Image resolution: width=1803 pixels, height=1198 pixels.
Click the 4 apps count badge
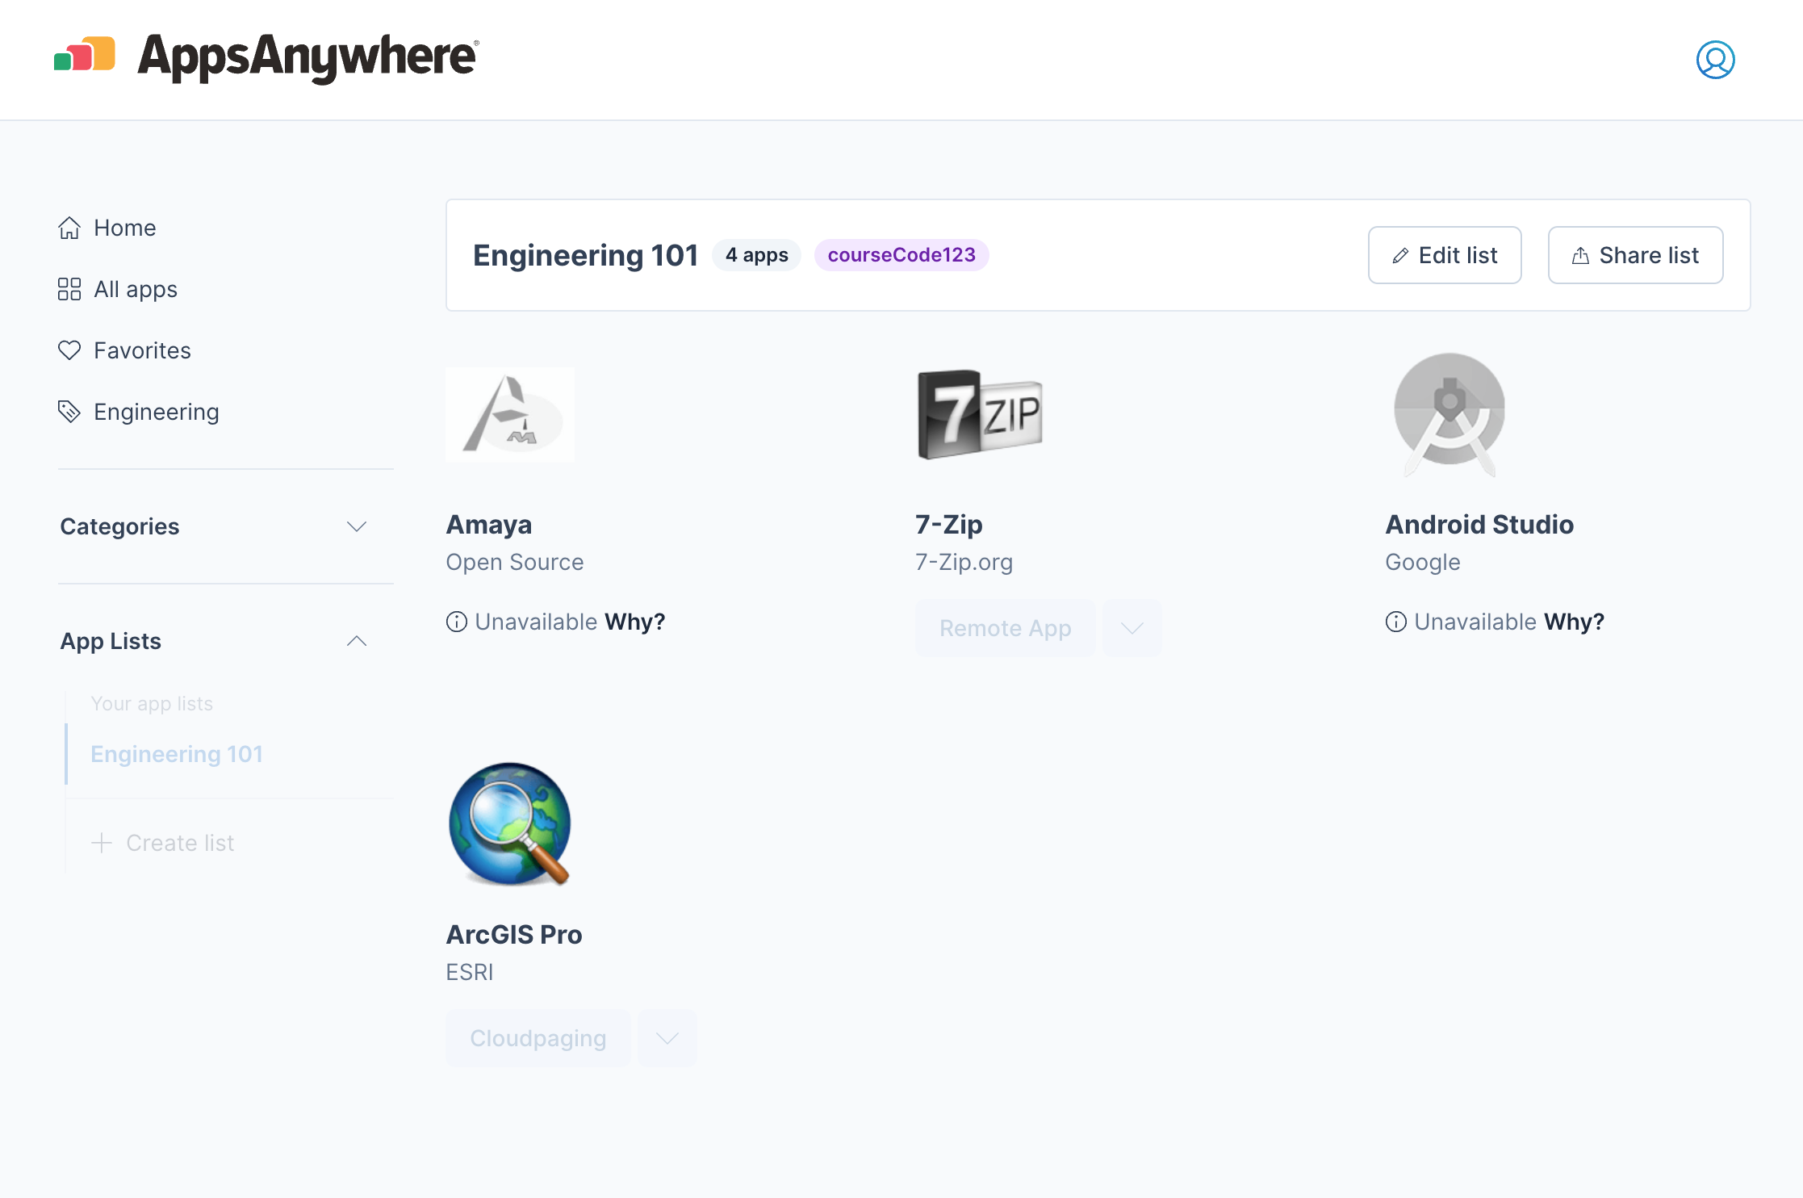tap(756, 255)
